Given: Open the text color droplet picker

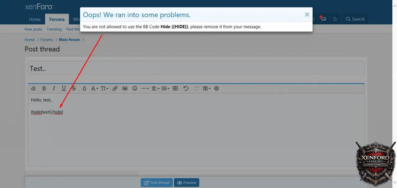Looking at the screenshot, I should pyautogui.click(x=84, y=88).
